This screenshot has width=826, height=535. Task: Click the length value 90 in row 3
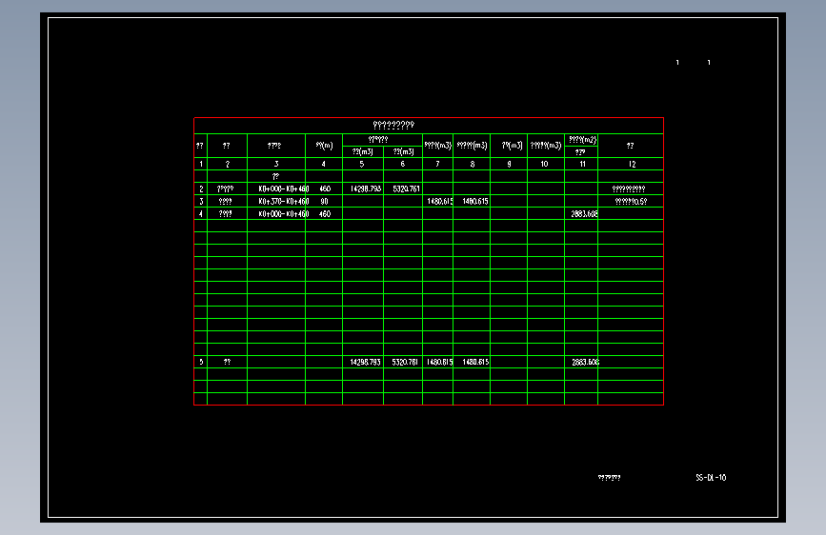(324, 201)
